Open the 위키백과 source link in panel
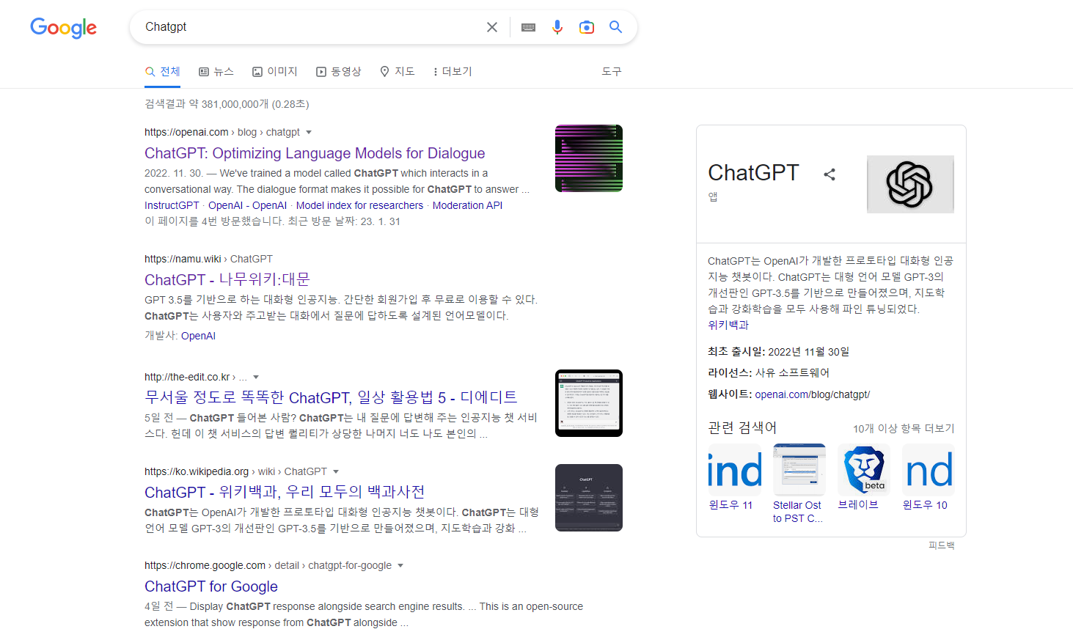 point(728,325)
